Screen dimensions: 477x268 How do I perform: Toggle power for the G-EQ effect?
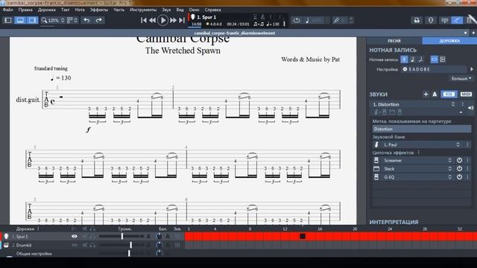[x=459, y=177]
